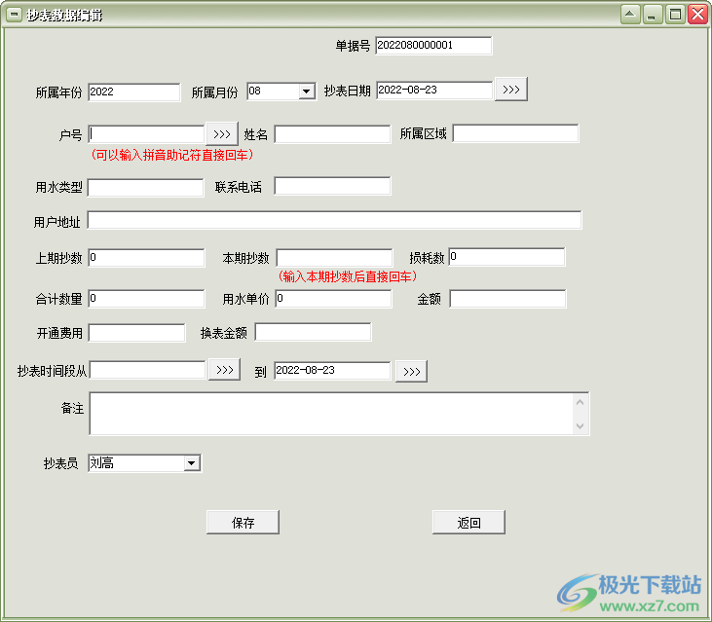
Task: Focus the 本期抄数 input field
Action: coord(334,257)
